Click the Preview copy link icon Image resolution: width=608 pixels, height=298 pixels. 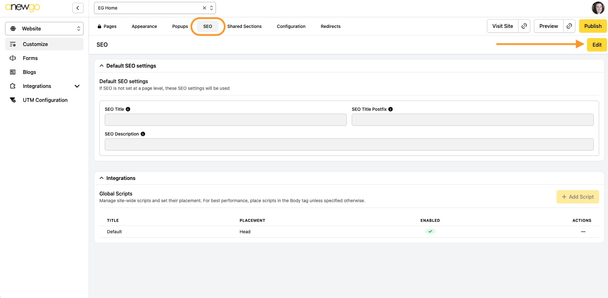coord(569,26)
